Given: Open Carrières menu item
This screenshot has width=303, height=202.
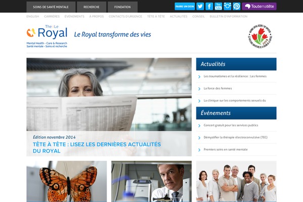Looking at the screenshot, I should [x=52, y=17].
